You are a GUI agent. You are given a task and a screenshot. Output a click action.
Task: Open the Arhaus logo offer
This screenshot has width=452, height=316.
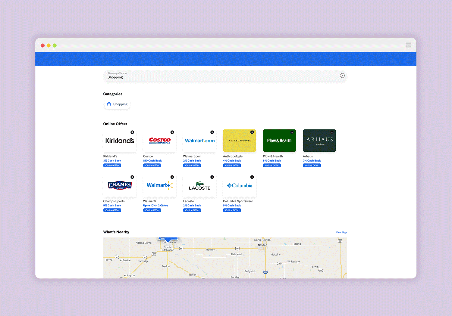[x=319, y=141]
